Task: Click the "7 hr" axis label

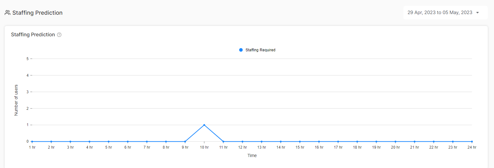Action: [x=147, y=147]
